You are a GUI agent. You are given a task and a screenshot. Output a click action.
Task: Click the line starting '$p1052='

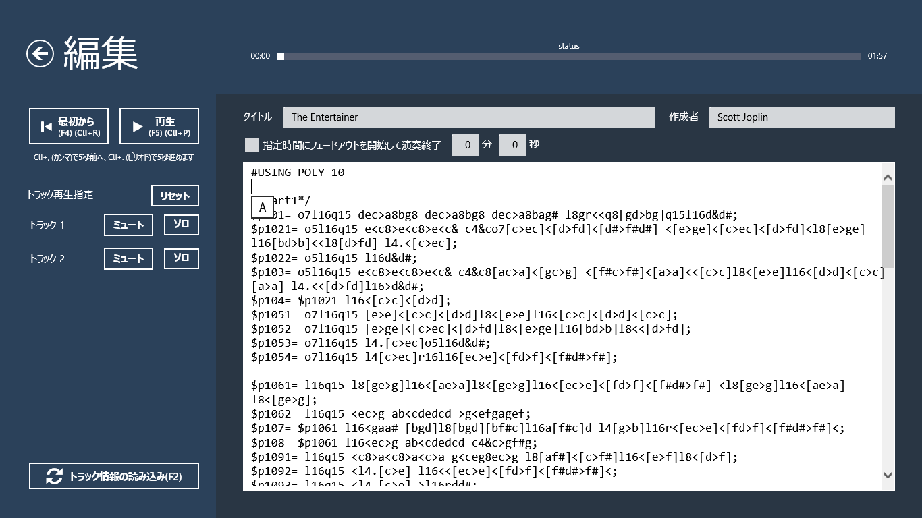(x=471, y=328)
